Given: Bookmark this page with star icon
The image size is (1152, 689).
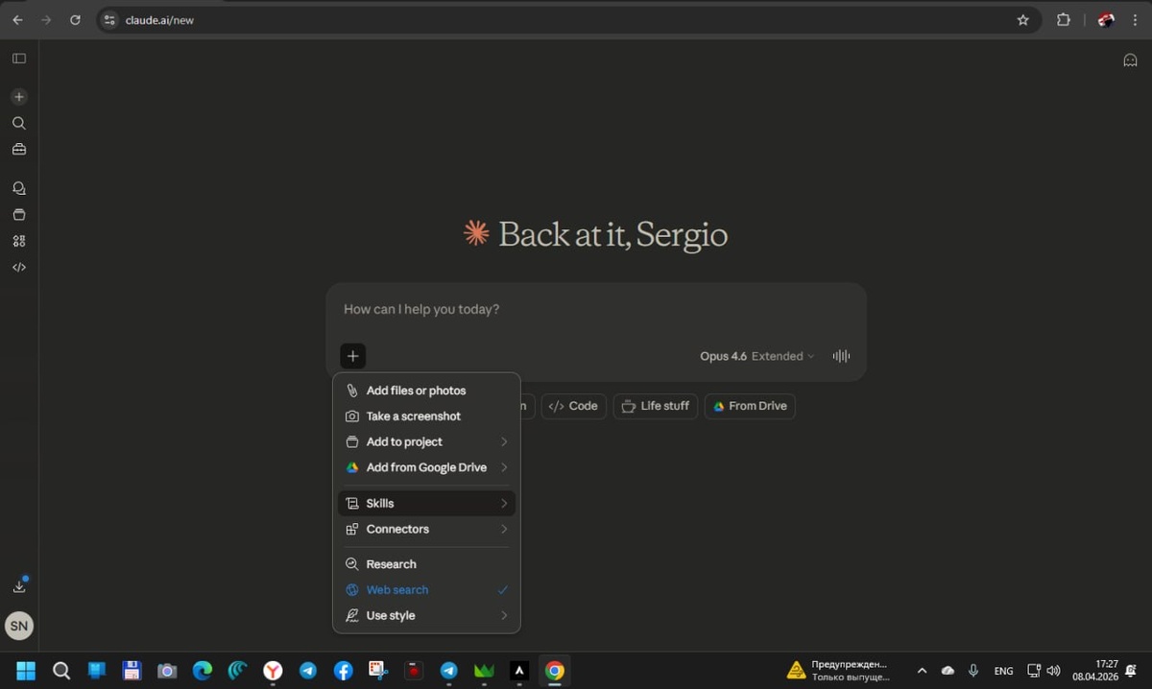Looking at the screenshot, I should (1022, 19).
